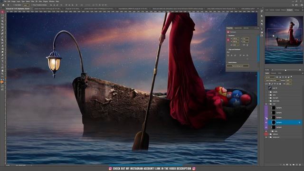Image resolution: width=304 pixels, height=171 pixels.
Task: Open the File menu
Action: 5,1
